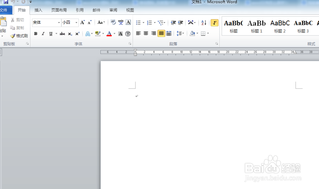Open the 字体 font dialog launcher
319x189 pixels.
point(130,44)
